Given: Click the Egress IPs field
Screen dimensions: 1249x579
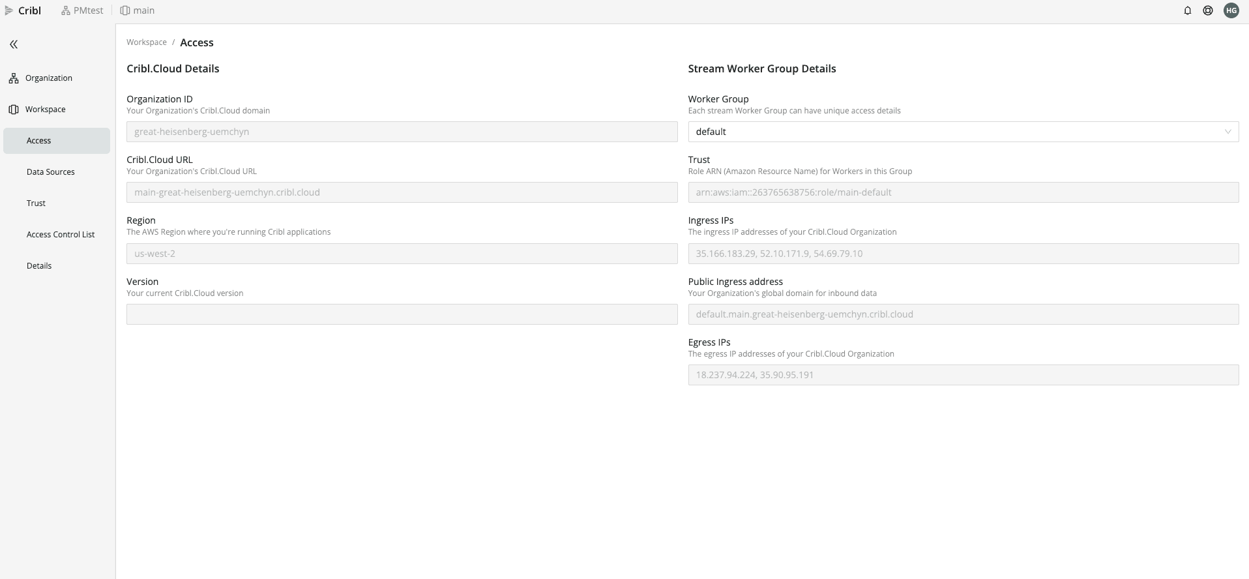Looking at the screenshot, I should pos(963,375).
